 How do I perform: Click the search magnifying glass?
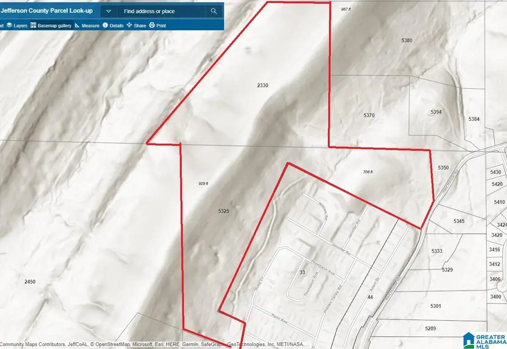[213, 11]
